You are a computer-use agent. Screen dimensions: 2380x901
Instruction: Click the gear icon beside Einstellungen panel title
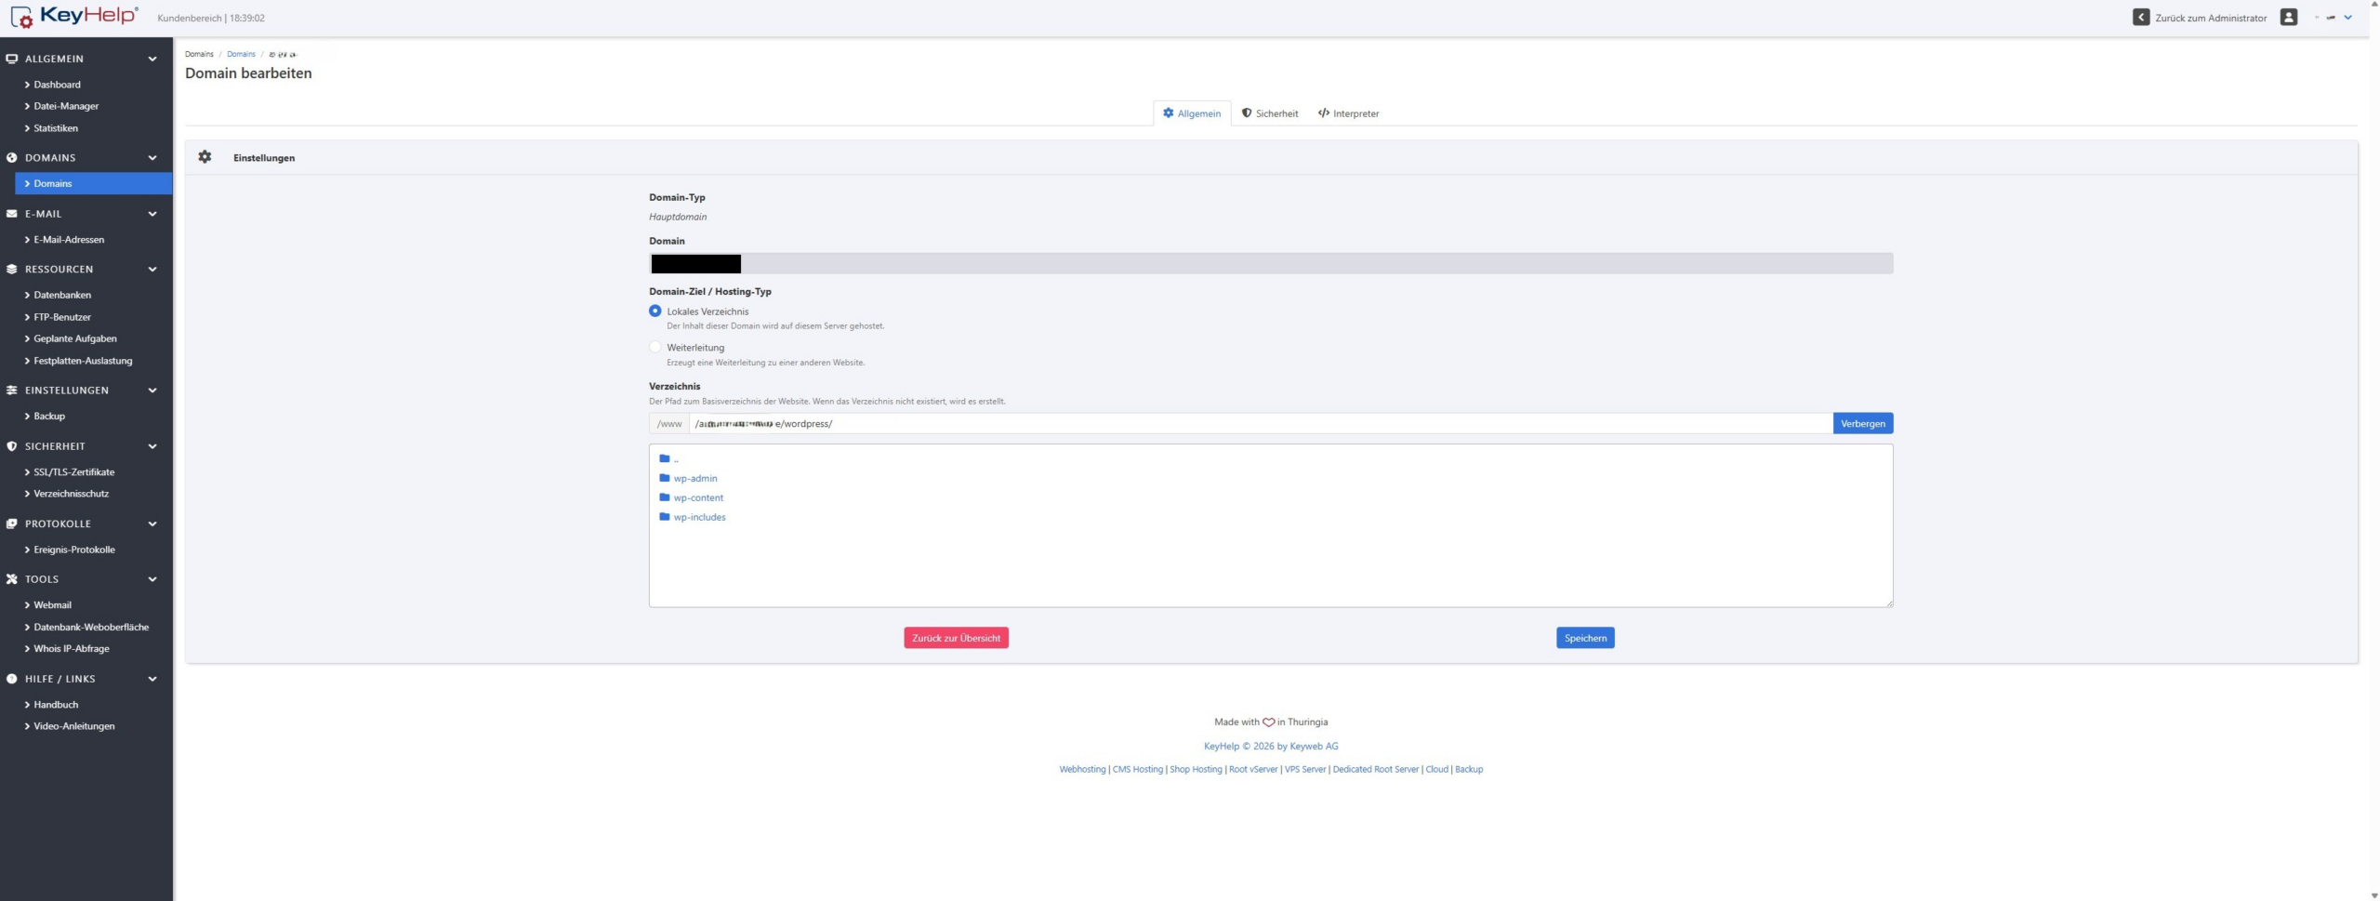pyautogui.click(x=205, y=157)
